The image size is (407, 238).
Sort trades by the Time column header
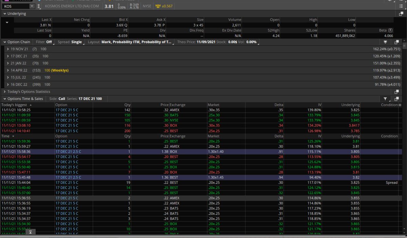[27, 136]
